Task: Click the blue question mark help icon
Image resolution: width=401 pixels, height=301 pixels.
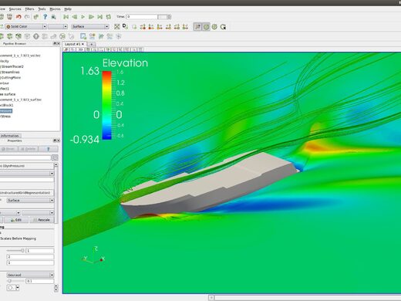Action: pos(45,17)
